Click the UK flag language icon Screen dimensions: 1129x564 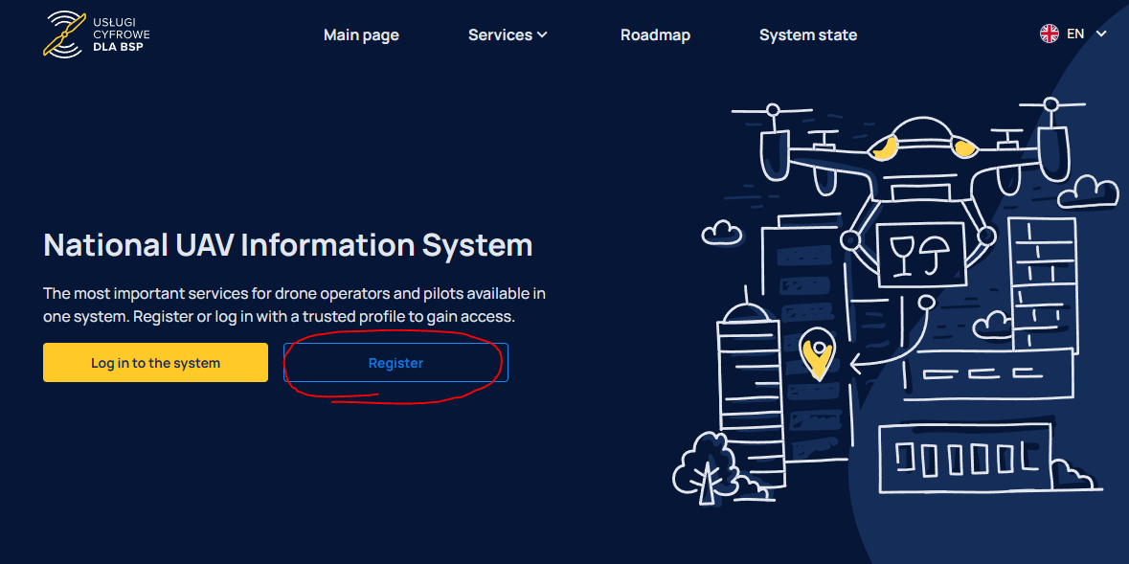[x=1050, y=34]
